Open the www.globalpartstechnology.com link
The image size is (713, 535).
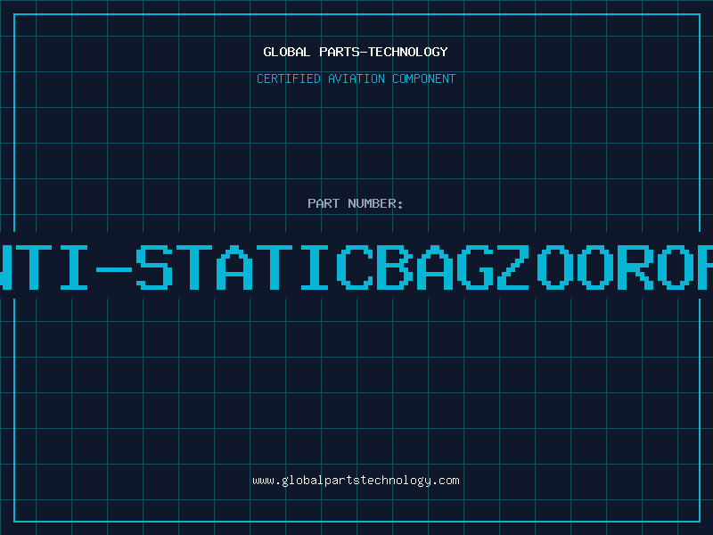[356, 481]
